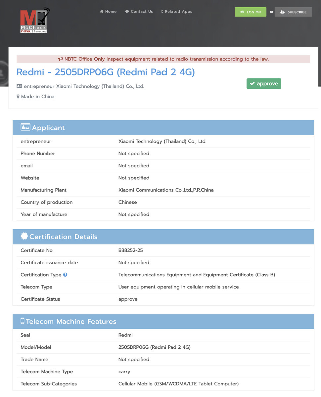Click the Redmi Pad 2 4G title link
This screenshot has height=397, width=321.
click(106, 72)
